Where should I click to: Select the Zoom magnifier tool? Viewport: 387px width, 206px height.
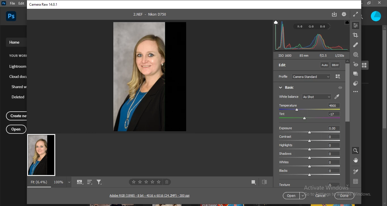[356, 150]
